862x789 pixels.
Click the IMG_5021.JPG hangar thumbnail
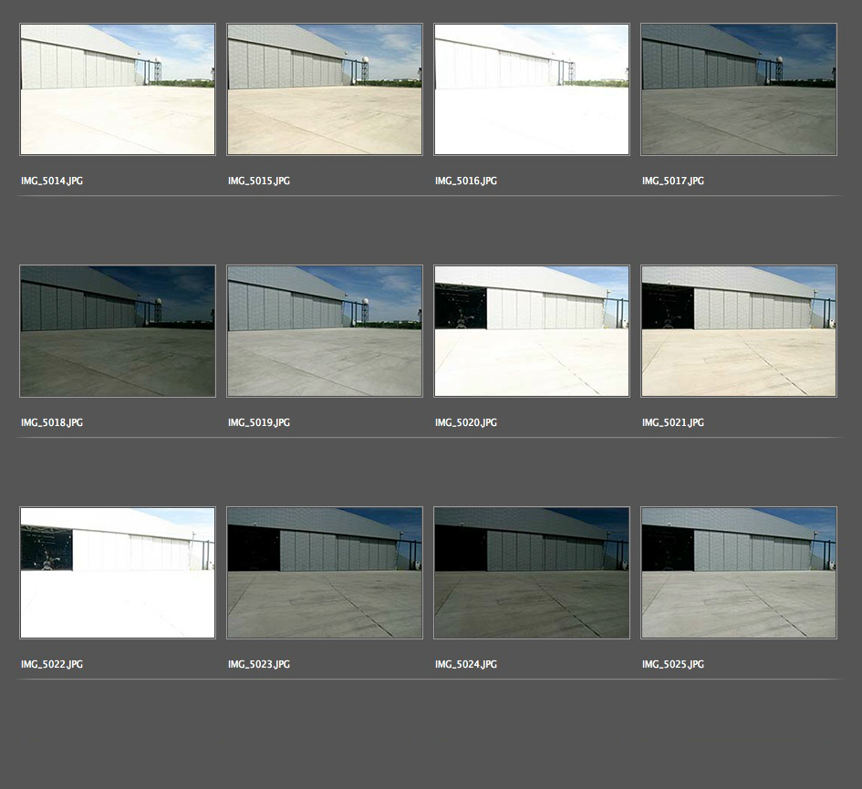(x=739, y=331)
